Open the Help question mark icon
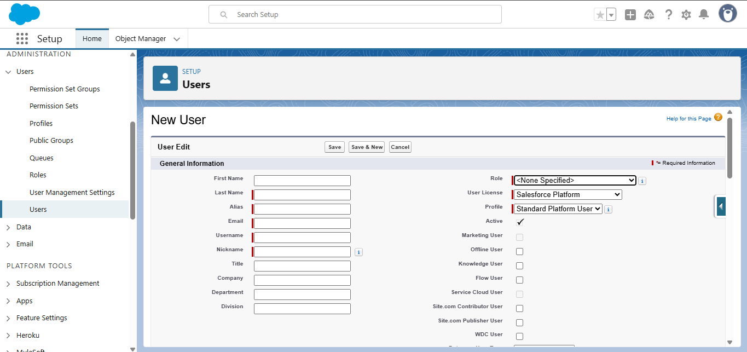Screen dimensions: 747x352 (668, 15)
